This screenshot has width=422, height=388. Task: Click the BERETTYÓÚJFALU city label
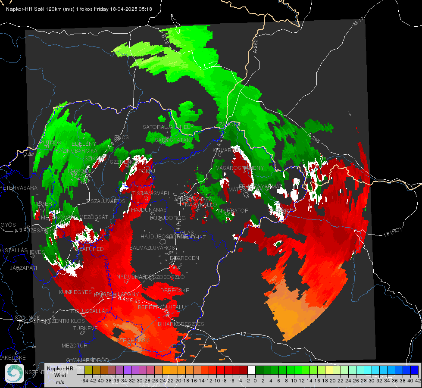point(162,307)
